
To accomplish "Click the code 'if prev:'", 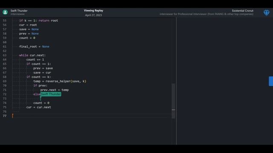I will click(40, 85).
